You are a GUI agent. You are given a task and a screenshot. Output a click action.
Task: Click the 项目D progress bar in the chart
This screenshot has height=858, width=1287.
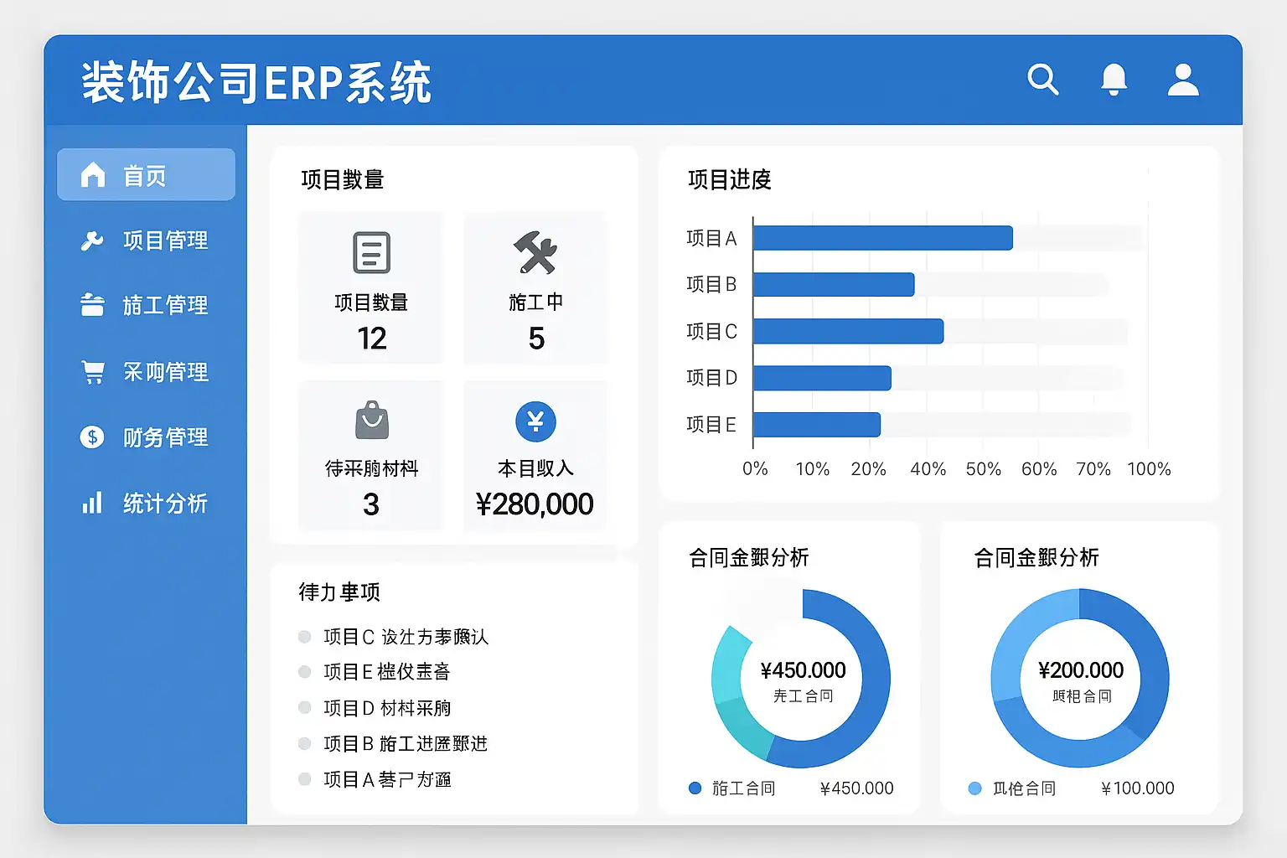[822, 378]
